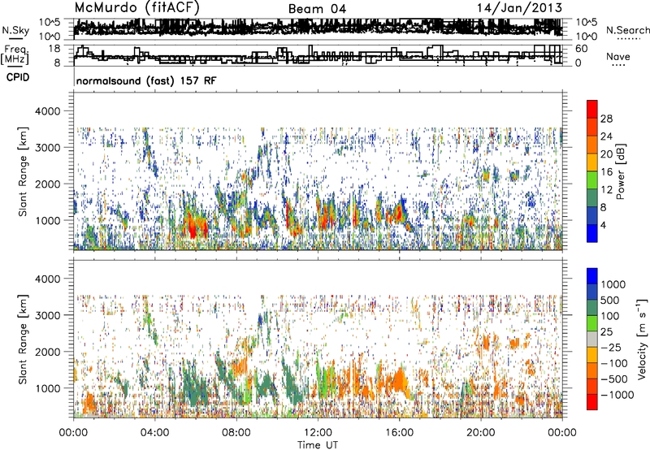Pick the yellow Velocity segment between -100 and -25
The height and width of the screenshot is (450, 650).
592,355
